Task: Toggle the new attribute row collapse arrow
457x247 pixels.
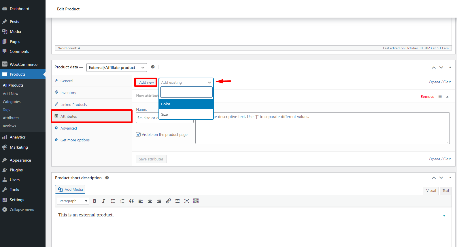Action: [447, 97]
